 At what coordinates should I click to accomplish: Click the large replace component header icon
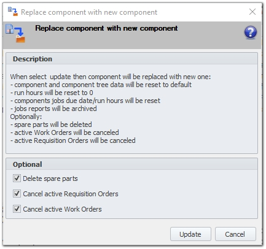pyautogui.click(x=15, y=33)
